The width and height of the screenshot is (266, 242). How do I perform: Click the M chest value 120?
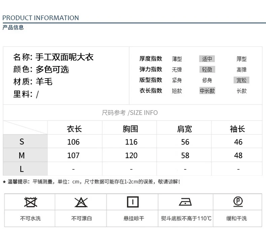pos(131,155)
